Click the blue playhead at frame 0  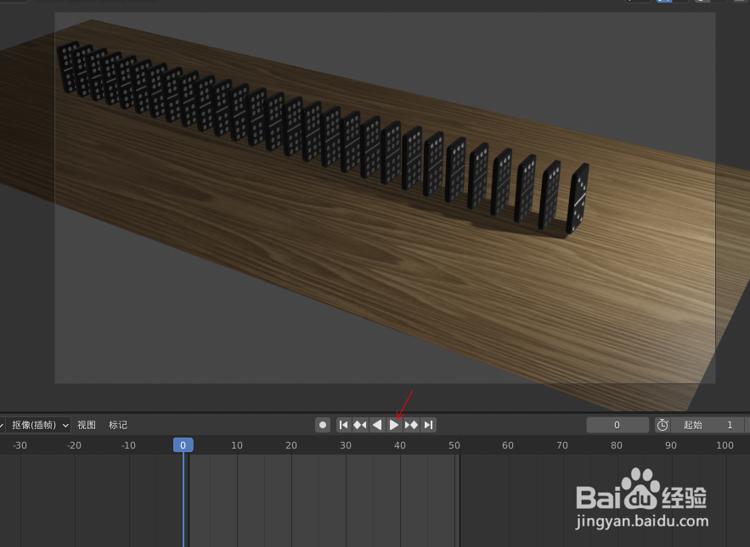[x=183, y=444]
